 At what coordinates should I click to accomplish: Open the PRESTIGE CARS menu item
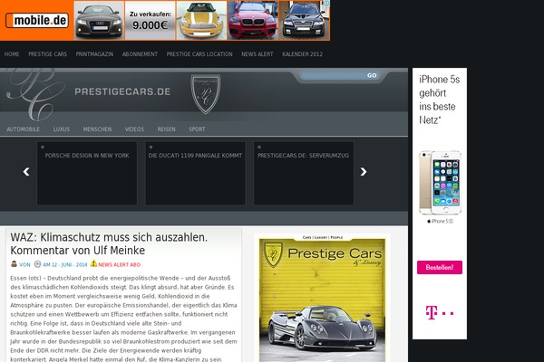pyautogui.click(x=47, y=54)
